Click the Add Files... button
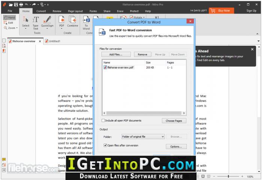 [x=116, y=54]
